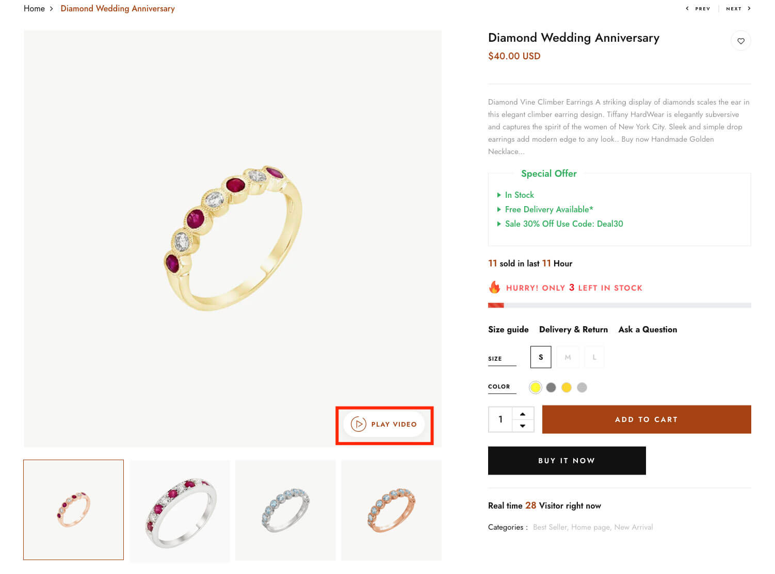This screenshot has width=775, height=574.
Task: Choose the light silver color swatch
Action: click(x=582, y=387)
